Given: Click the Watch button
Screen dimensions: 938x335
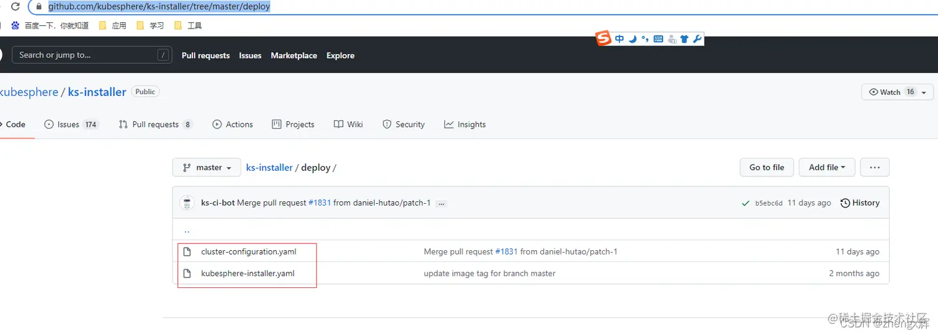Looking at the screenshot, I should coord(897,92).
